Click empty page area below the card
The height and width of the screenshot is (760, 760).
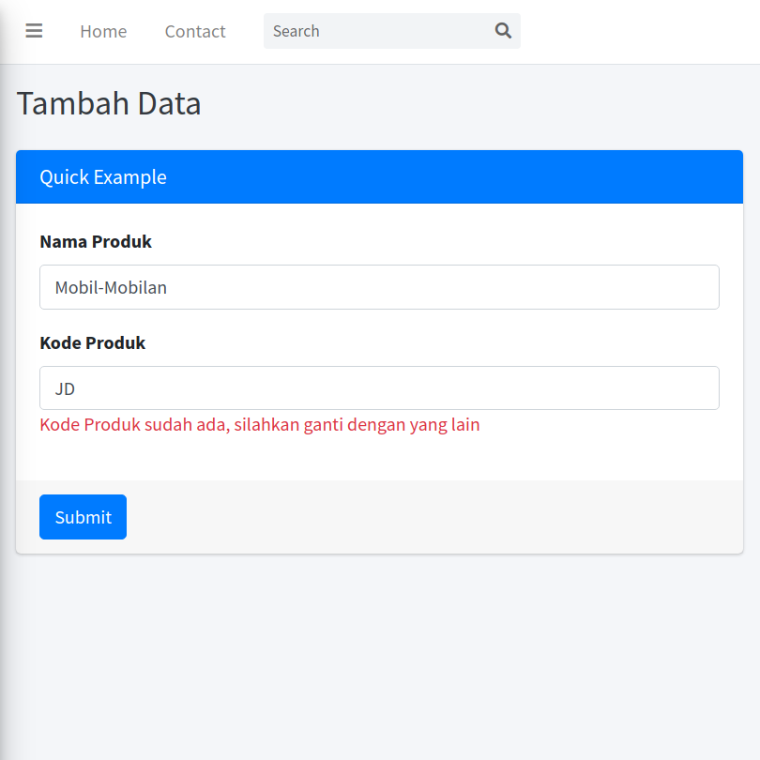point(379,657)
